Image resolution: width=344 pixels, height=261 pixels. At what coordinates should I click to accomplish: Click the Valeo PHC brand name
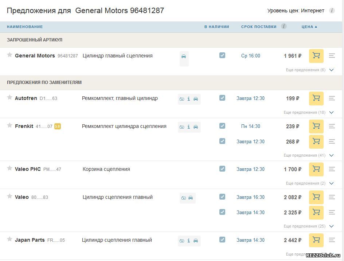(28, 169)
